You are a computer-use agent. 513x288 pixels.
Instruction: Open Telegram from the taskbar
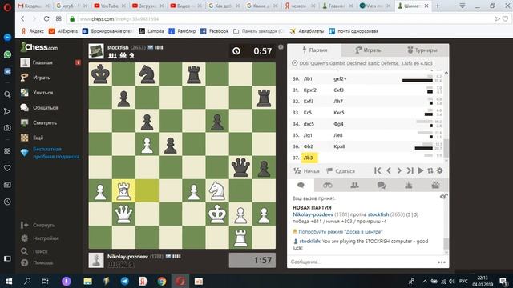(x=125, y=281)
